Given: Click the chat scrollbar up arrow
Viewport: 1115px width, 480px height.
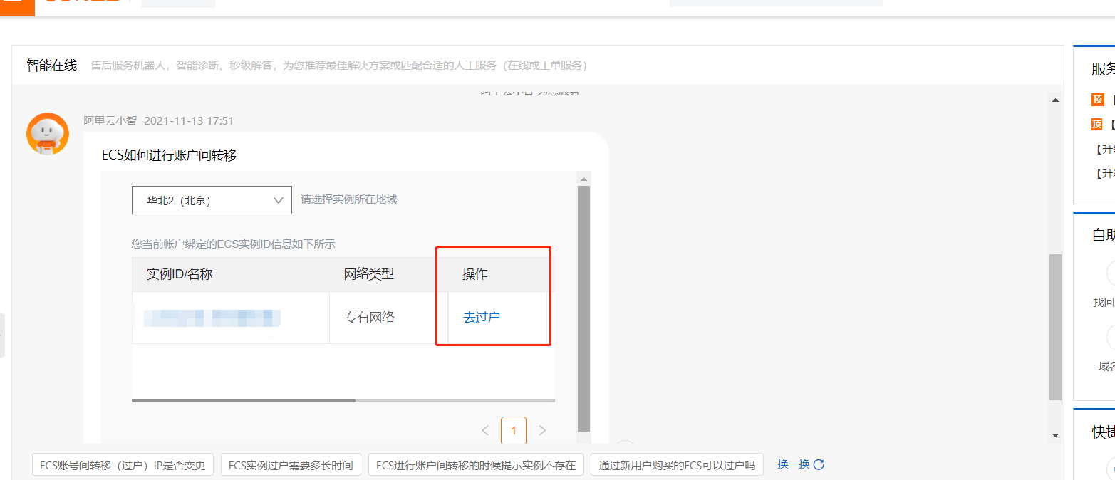Looking at the screenshot, I should point(1055,100).
